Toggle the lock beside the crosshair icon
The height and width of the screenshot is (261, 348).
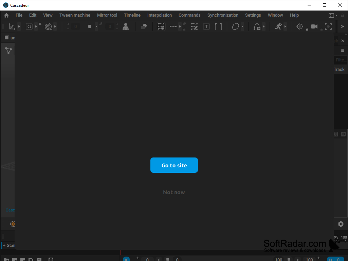[x=307, y=29]
